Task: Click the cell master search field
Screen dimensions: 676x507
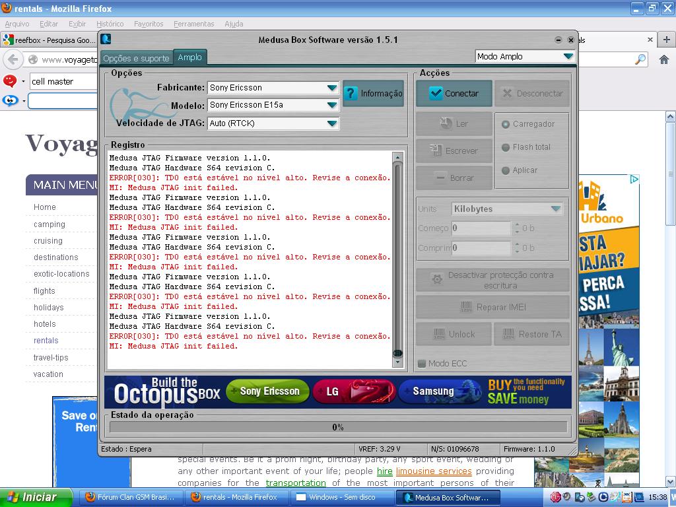Action: 64,81
